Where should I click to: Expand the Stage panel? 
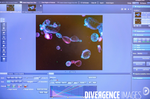[x=141, y=45]
